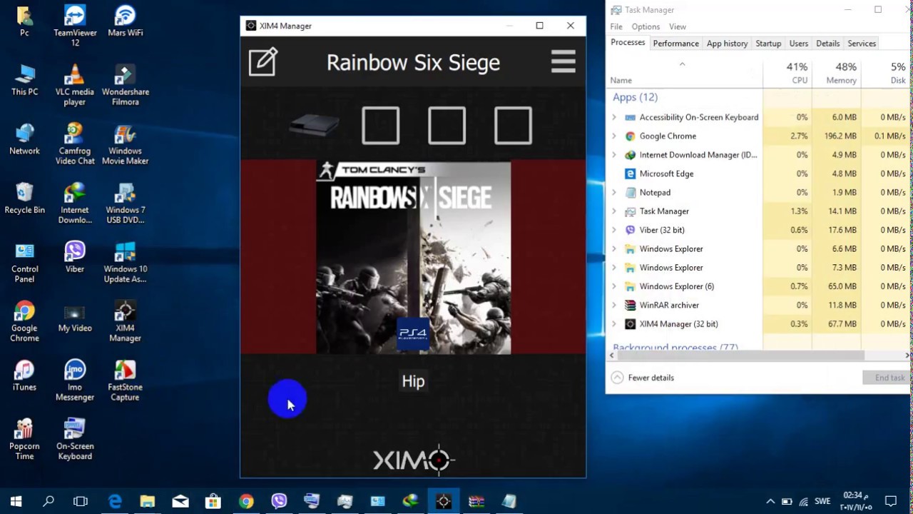Open the hamburger menu in XIM4 Manager
The image size is (913, 514).
563,61
